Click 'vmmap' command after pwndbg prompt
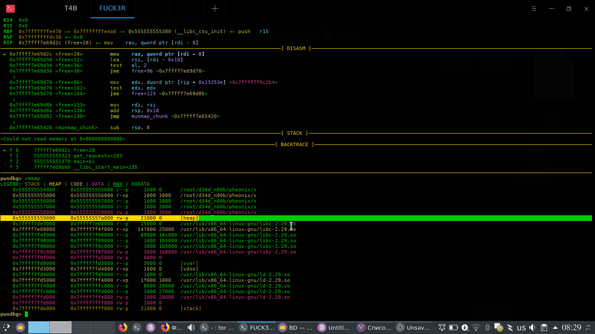595x334 pixels. (x=32, y=178)
